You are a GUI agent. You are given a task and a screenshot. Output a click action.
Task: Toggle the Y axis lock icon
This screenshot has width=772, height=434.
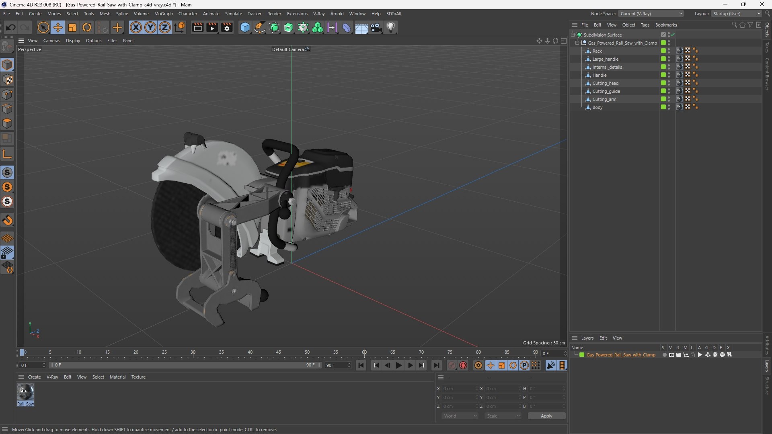tap(150, 27)
